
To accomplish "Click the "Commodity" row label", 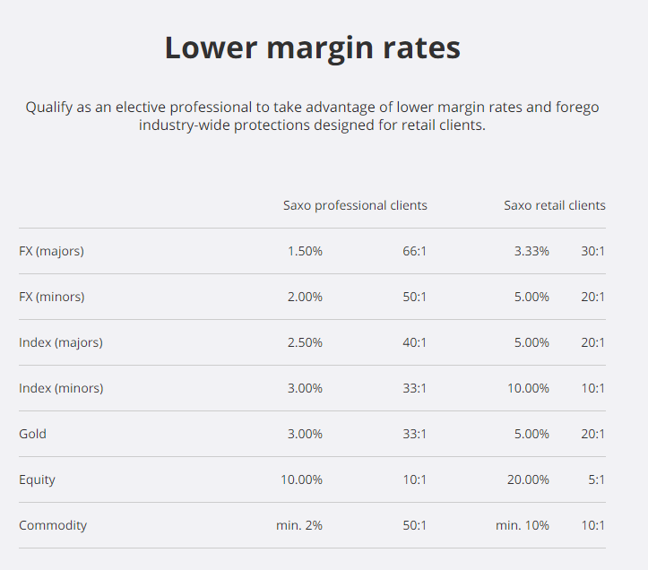I will (x=53, y=525).
